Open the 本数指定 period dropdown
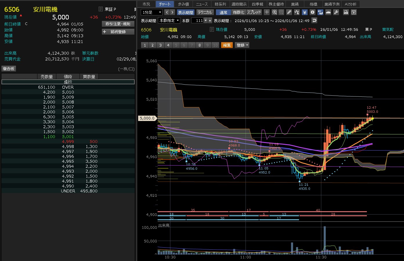Image resolution: width=404 pixels, height=261 pixels. pyautogui.click(x=169, y=20)
